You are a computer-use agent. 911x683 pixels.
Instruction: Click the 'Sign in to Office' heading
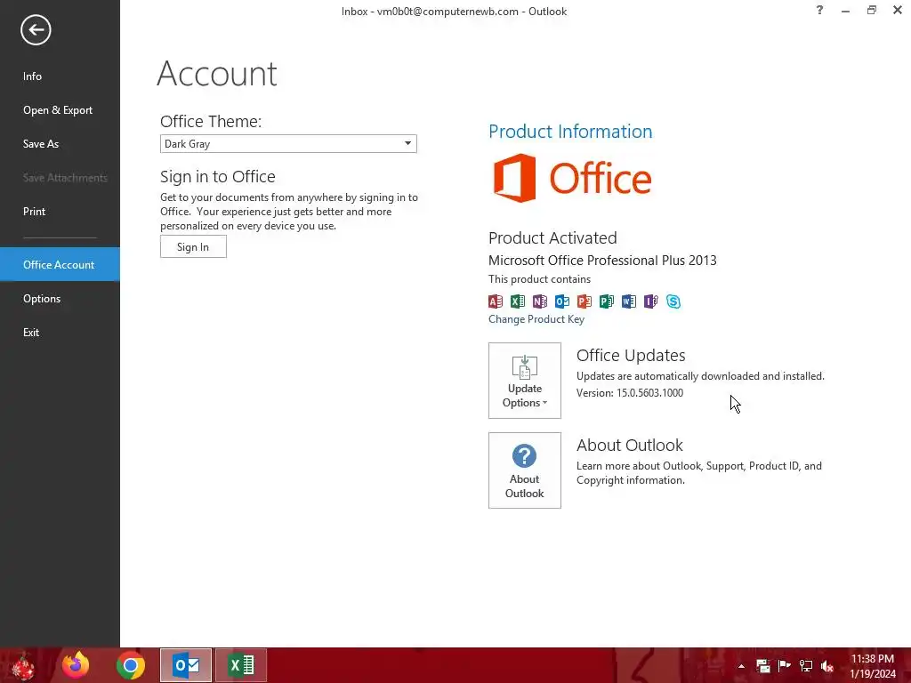[x=218, y=177]
